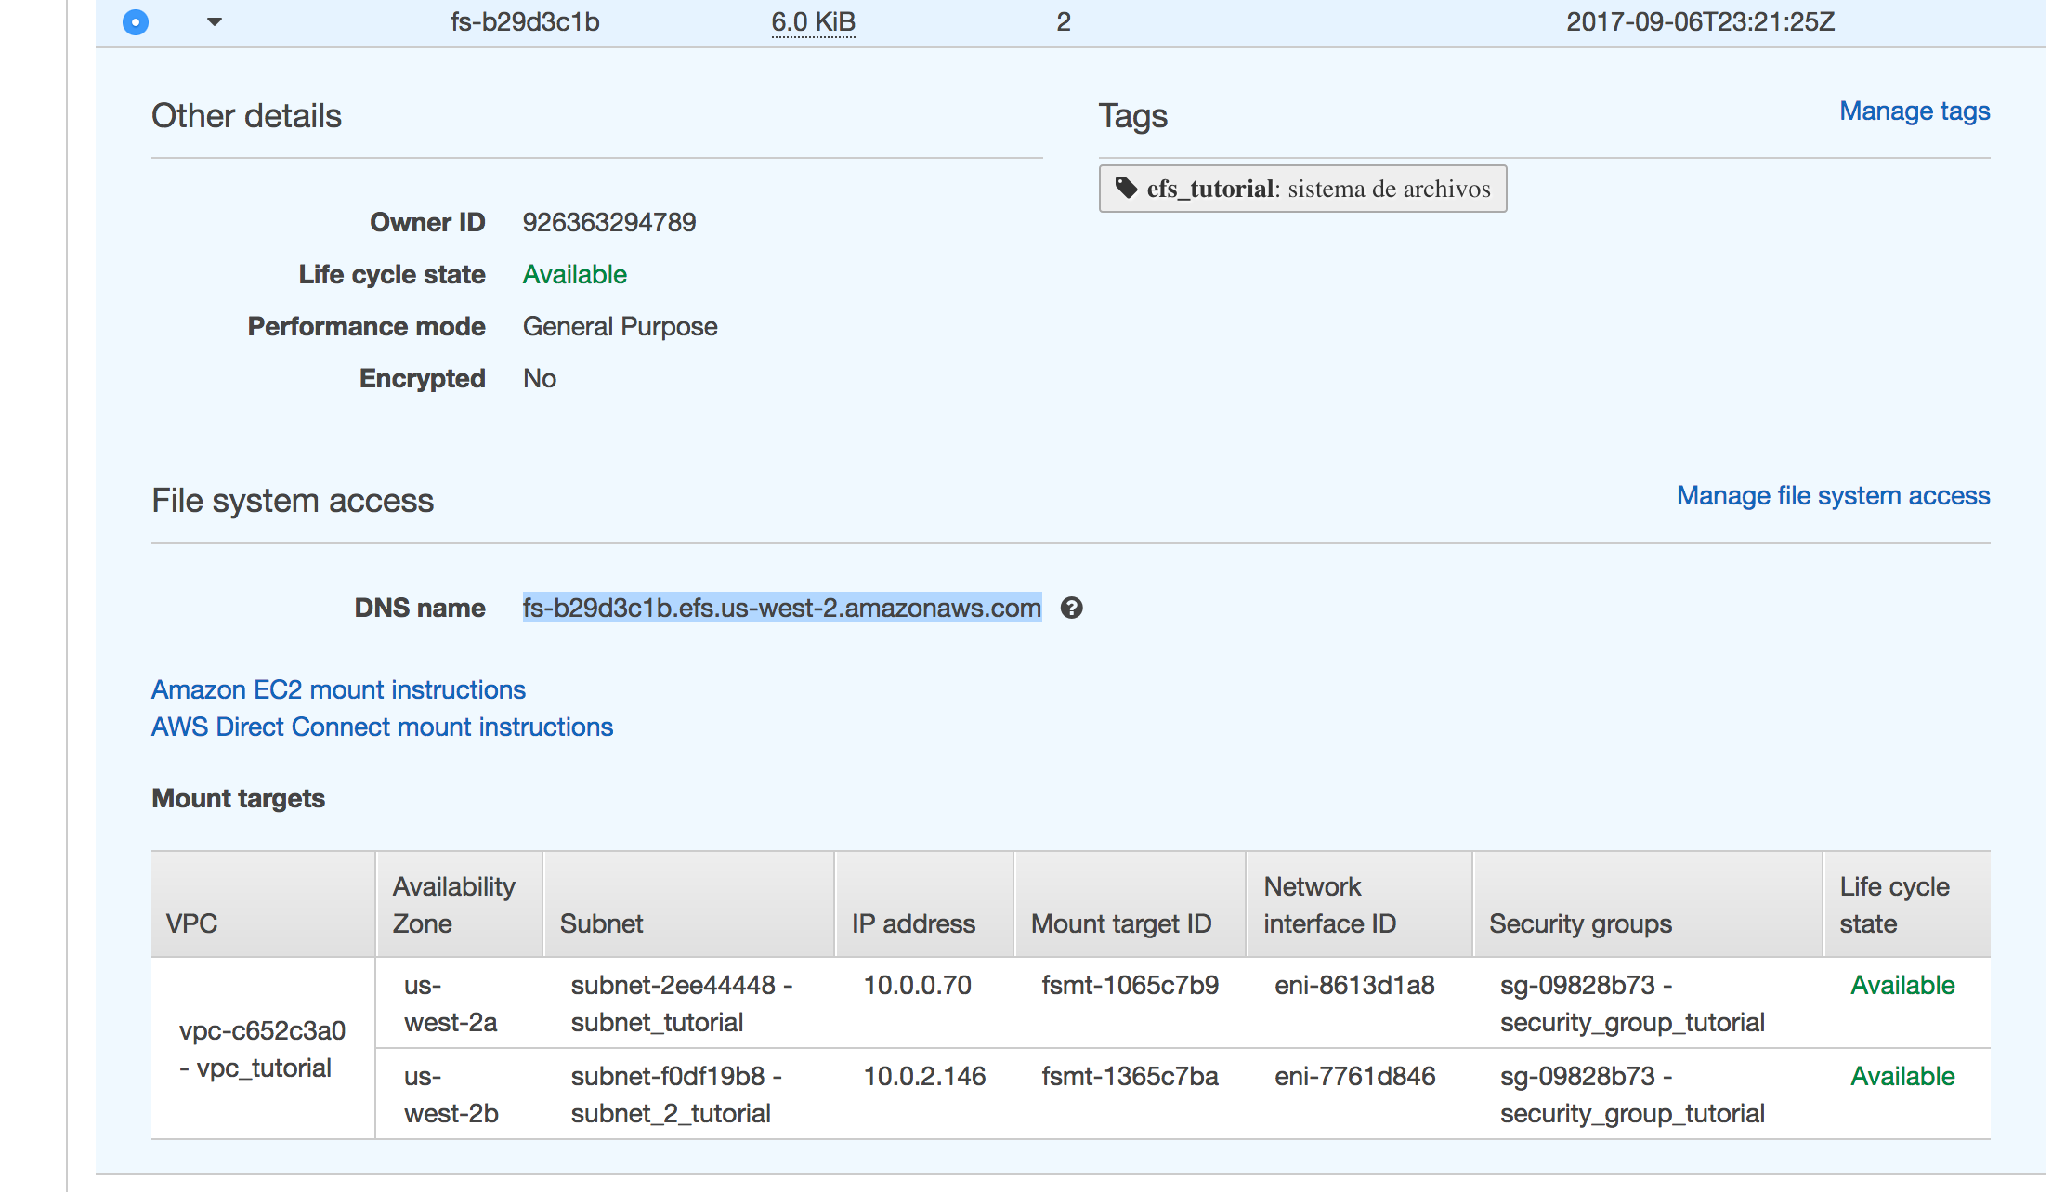Click the tag icon in efs_tutorial label
The image size is (2065, 1192).
1126,188
